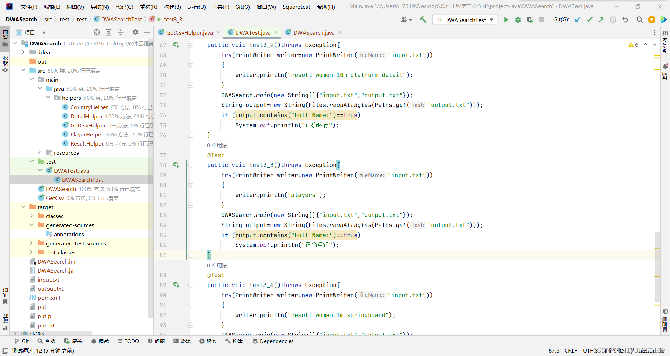Jump to next highlighted warning arrow
The width and height of the screenshot is (670, 356).
coord(655,45)
